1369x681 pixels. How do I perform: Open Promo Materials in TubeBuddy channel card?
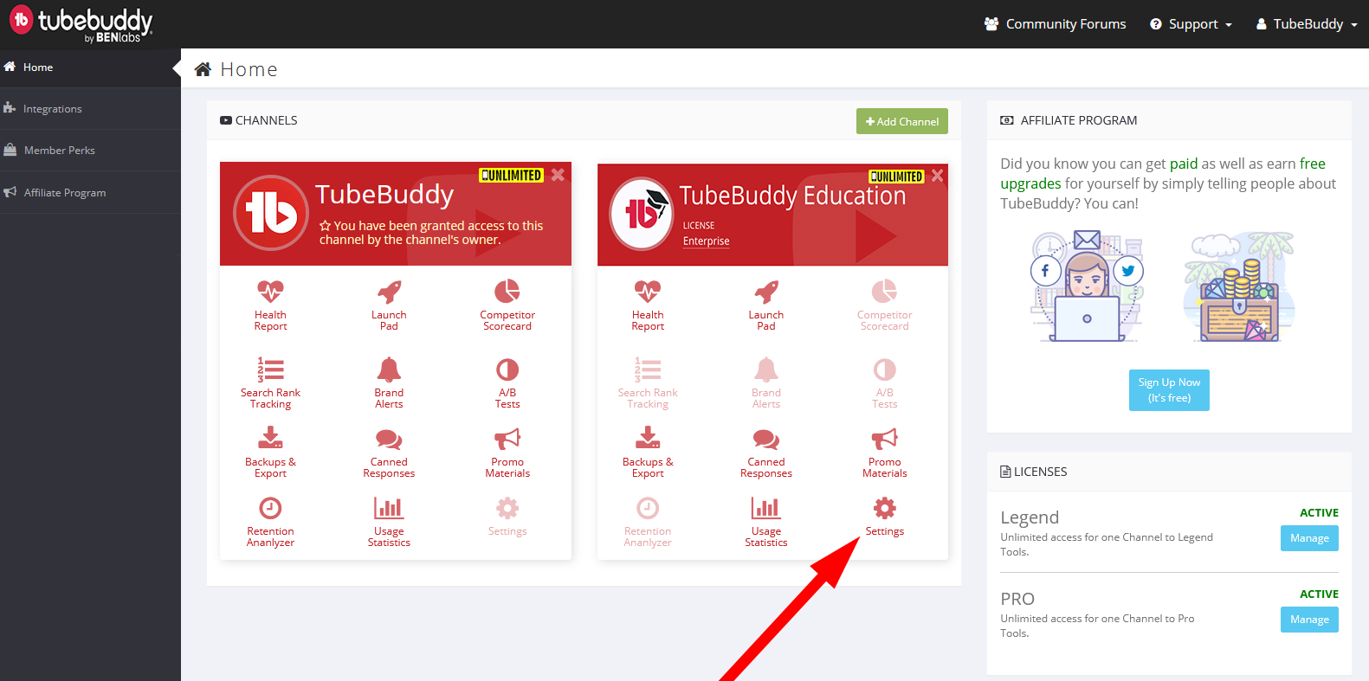click(507, 453)
